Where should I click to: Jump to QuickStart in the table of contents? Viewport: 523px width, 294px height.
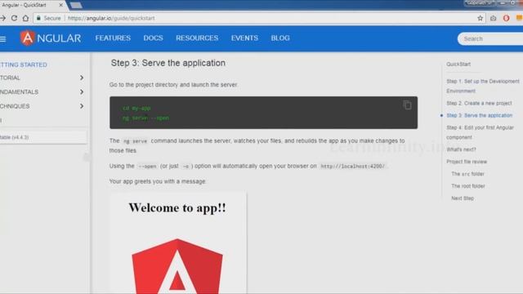coord(458,64)
